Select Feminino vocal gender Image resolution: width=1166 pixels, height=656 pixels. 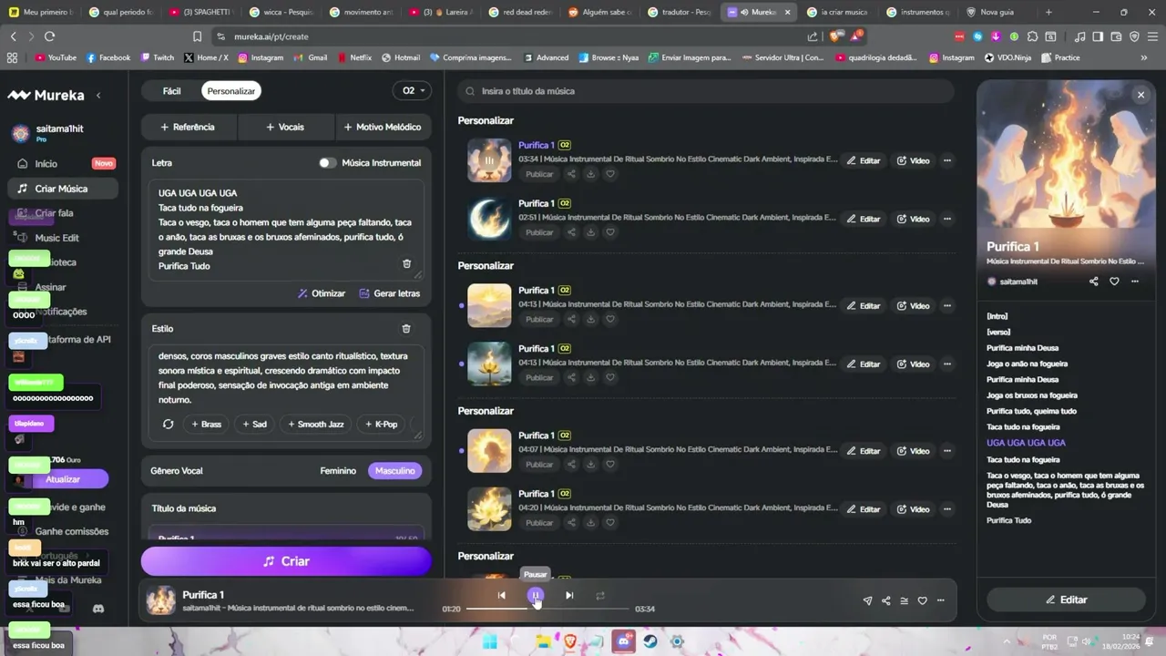click(x=338, y=471)
